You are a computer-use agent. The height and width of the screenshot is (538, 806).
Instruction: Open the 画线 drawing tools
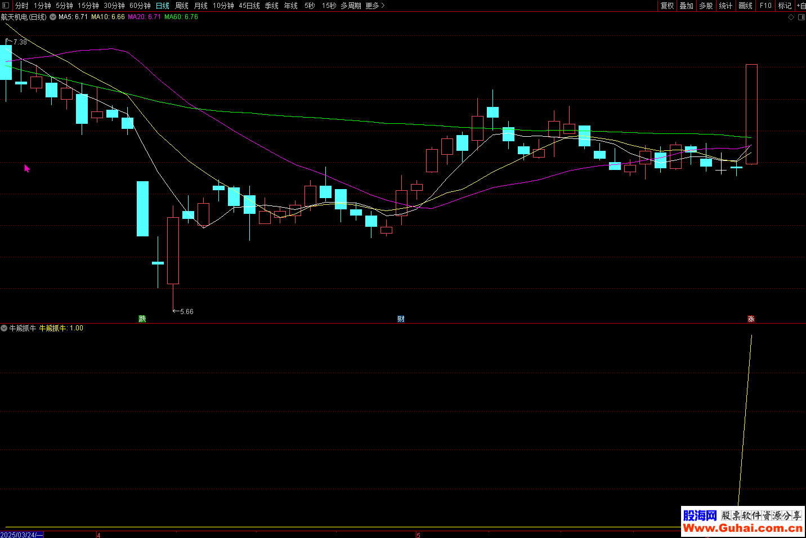point(746,6)
